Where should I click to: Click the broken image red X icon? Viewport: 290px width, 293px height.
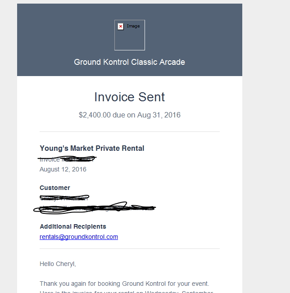pyautogui.click(x=121, y=27)
